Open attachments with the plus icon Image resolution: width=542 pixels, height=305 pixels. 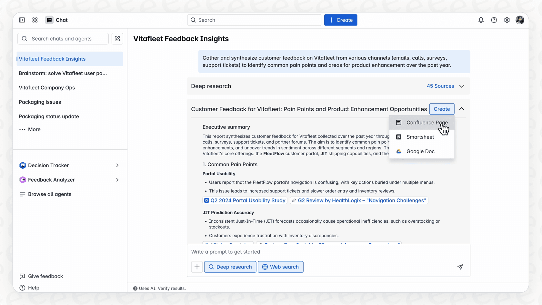[x=197, y=267]
